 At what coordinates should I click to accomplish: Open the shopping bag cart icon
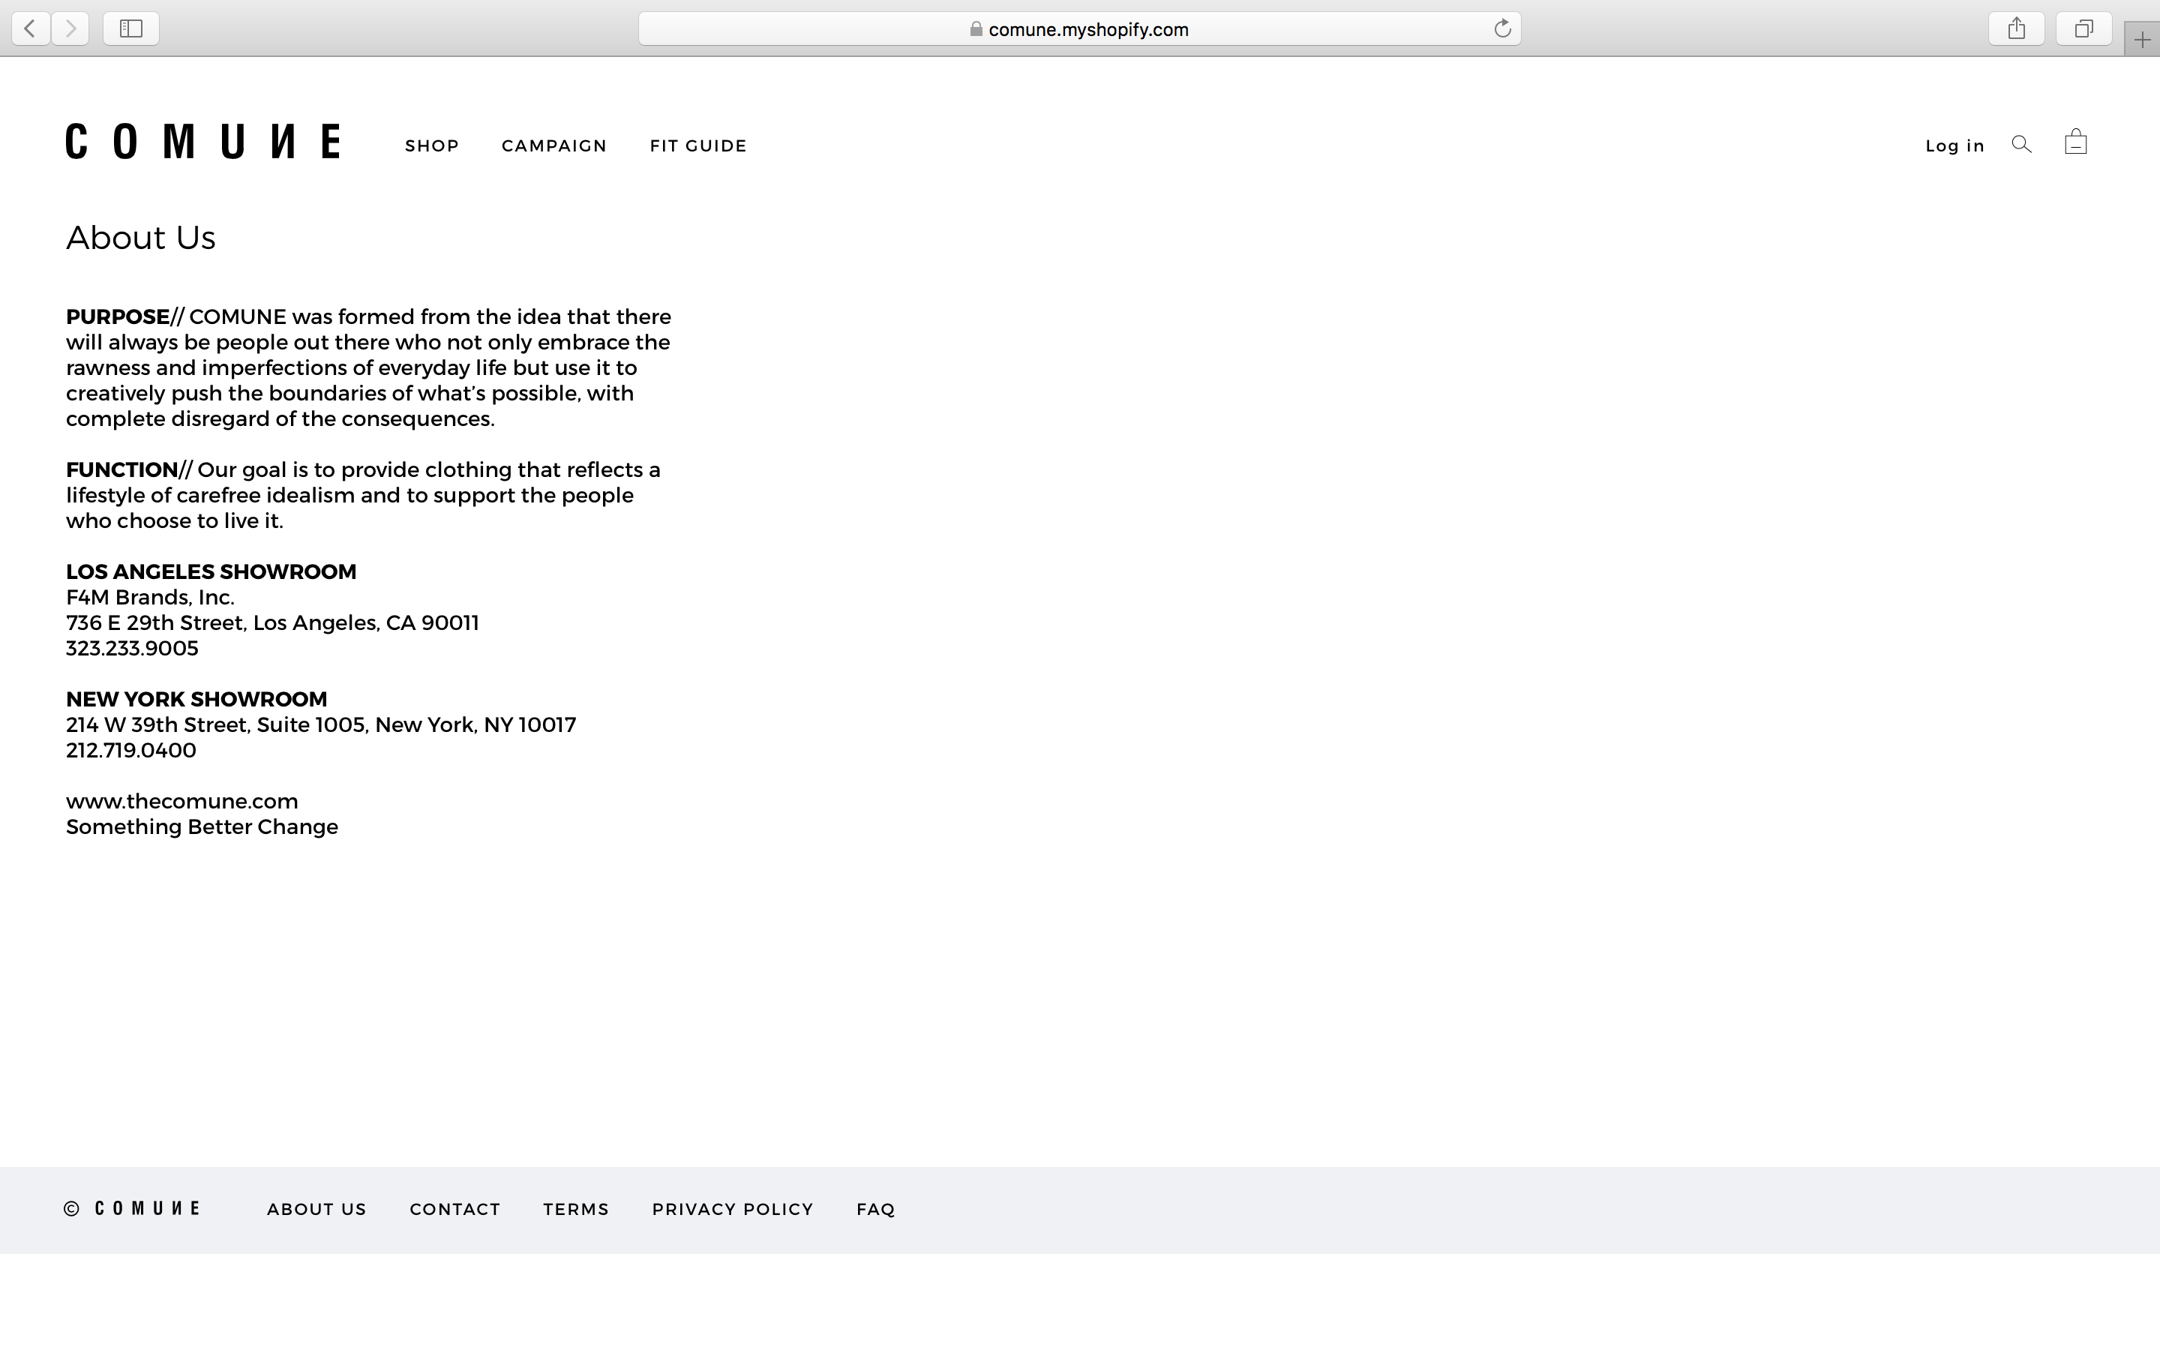pos(2075,142)
